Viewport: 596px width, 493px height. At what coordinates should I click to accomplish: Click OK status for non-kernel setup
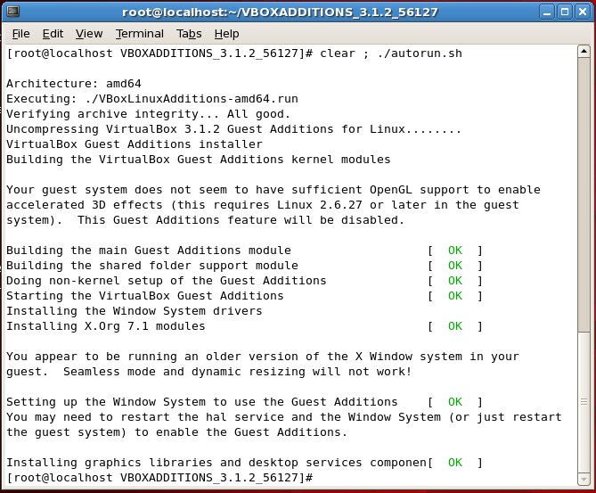pos(455,281)
